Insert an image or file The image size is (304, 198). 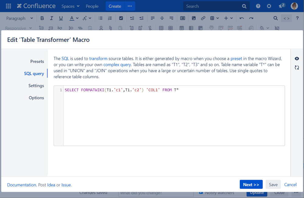[x=194, y=18]
